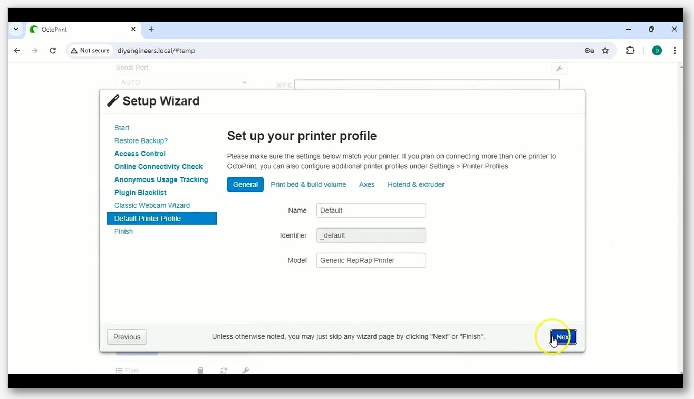Open the tab search dropdown arrow
This screenshot has height=399, width=694.
coord(16,30)
